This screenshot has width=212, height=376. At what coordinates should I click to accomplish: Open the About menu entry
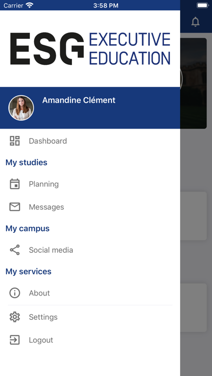(x=90, y=293)
